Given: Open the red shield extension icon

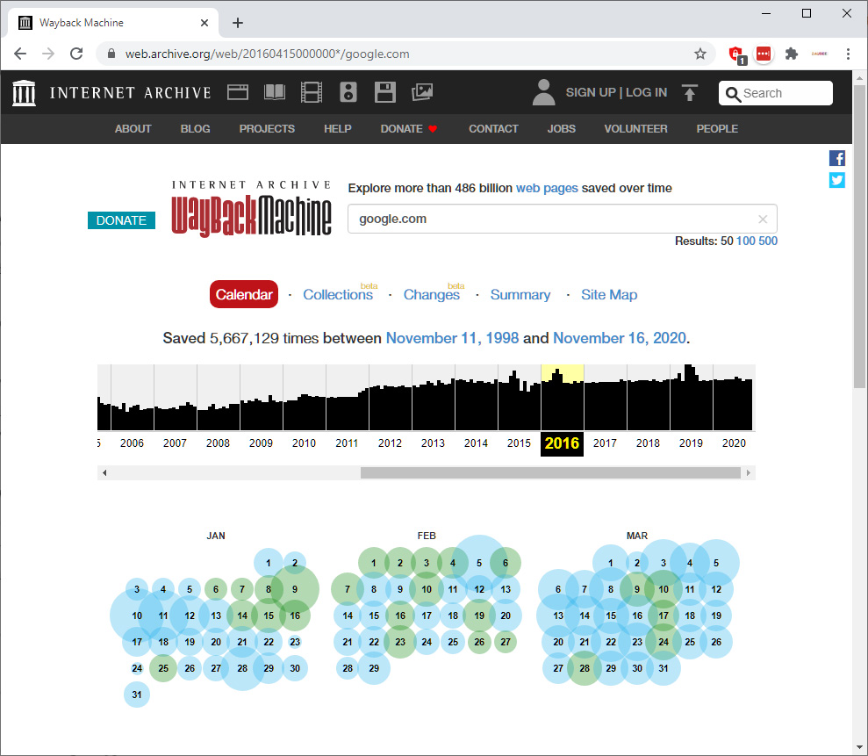Looking at the screenshot, I should point(737,54).
